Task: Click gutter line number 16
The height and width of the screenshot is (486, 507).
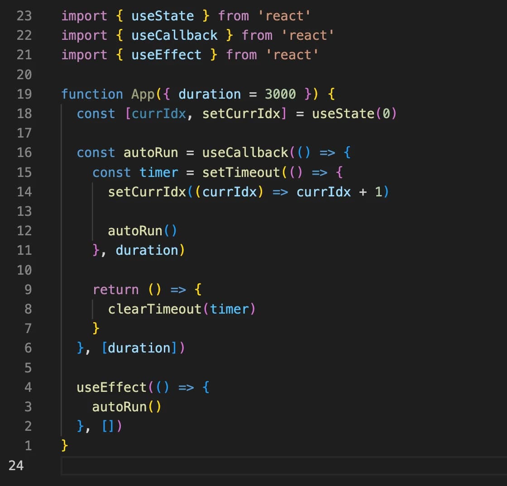Action: [24, 152]
